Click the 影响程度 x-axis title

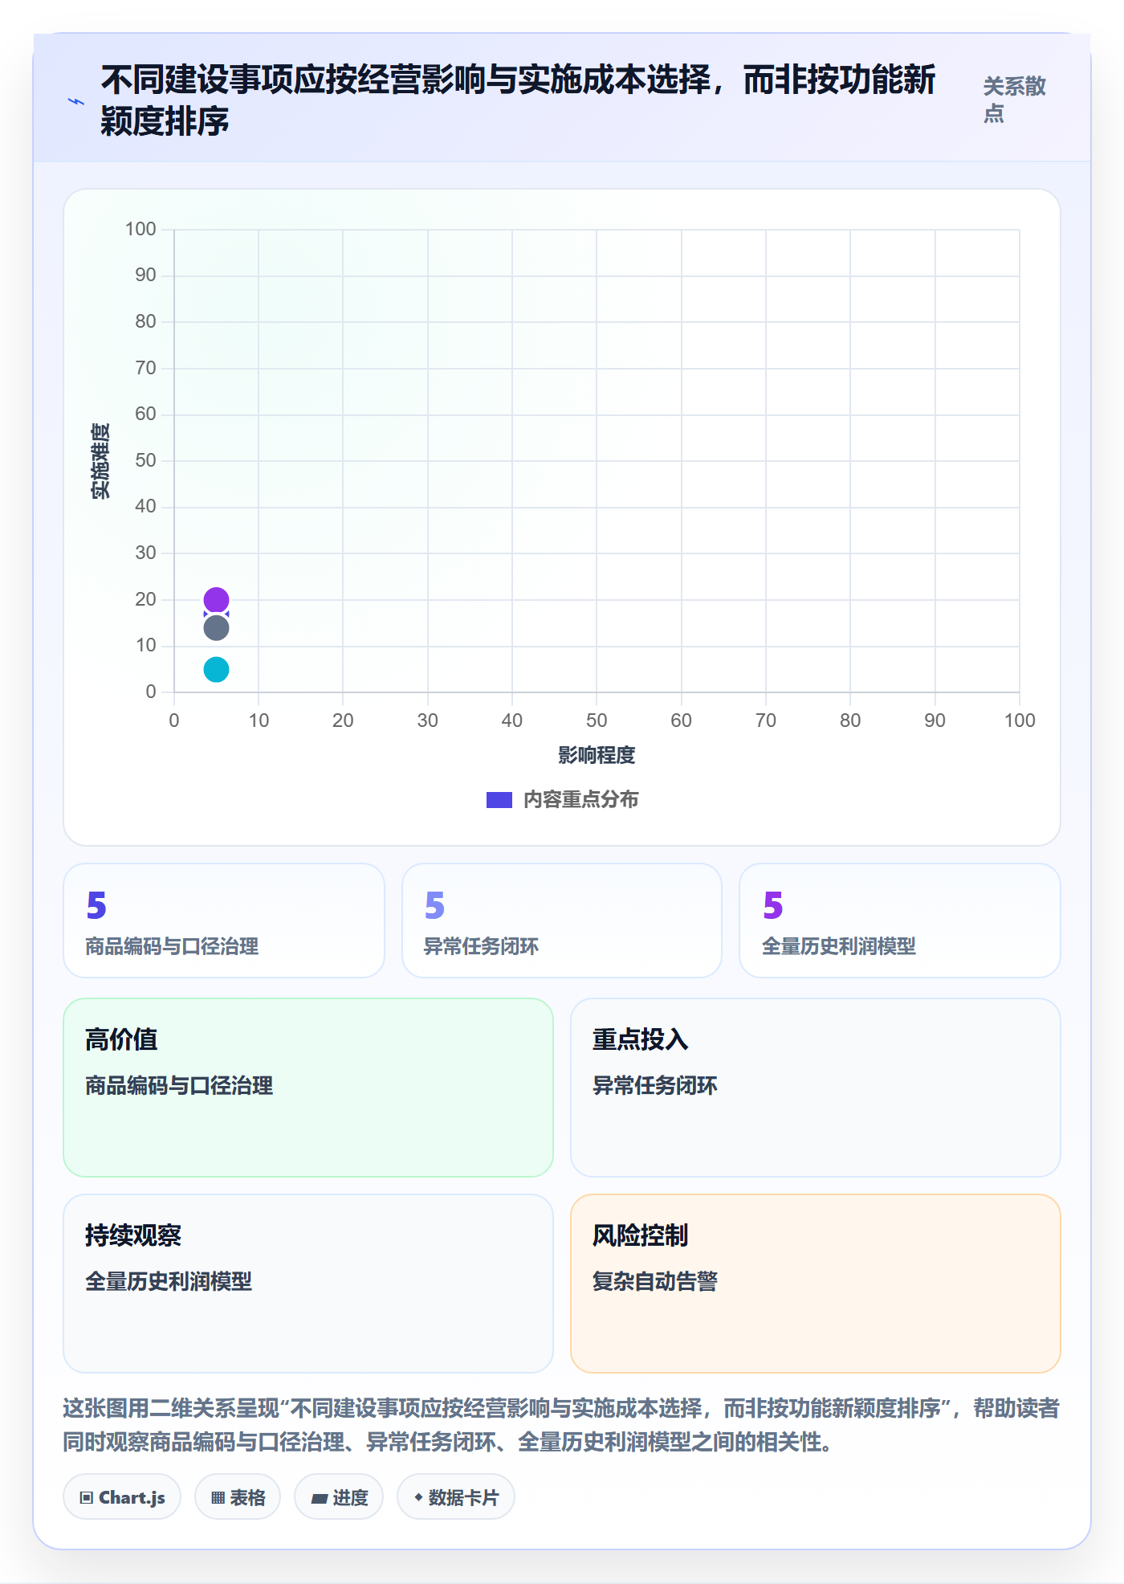tap(597, 755)
